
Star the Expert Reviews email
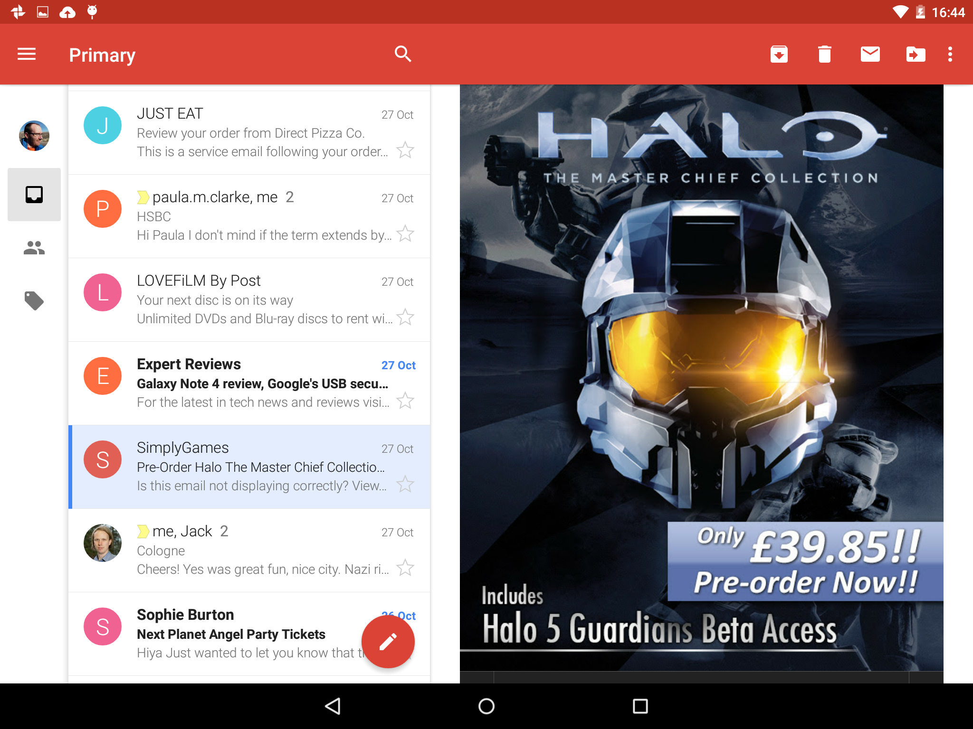coord(405,401)
